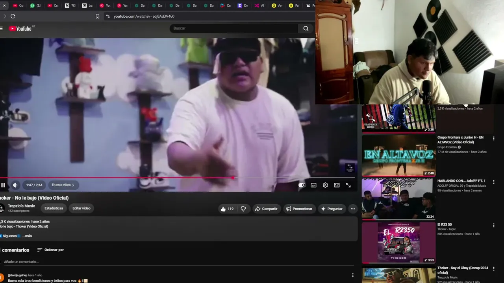504x283 pixels.
Task: Open the Estadísticas button
Action: click(54, 208)
